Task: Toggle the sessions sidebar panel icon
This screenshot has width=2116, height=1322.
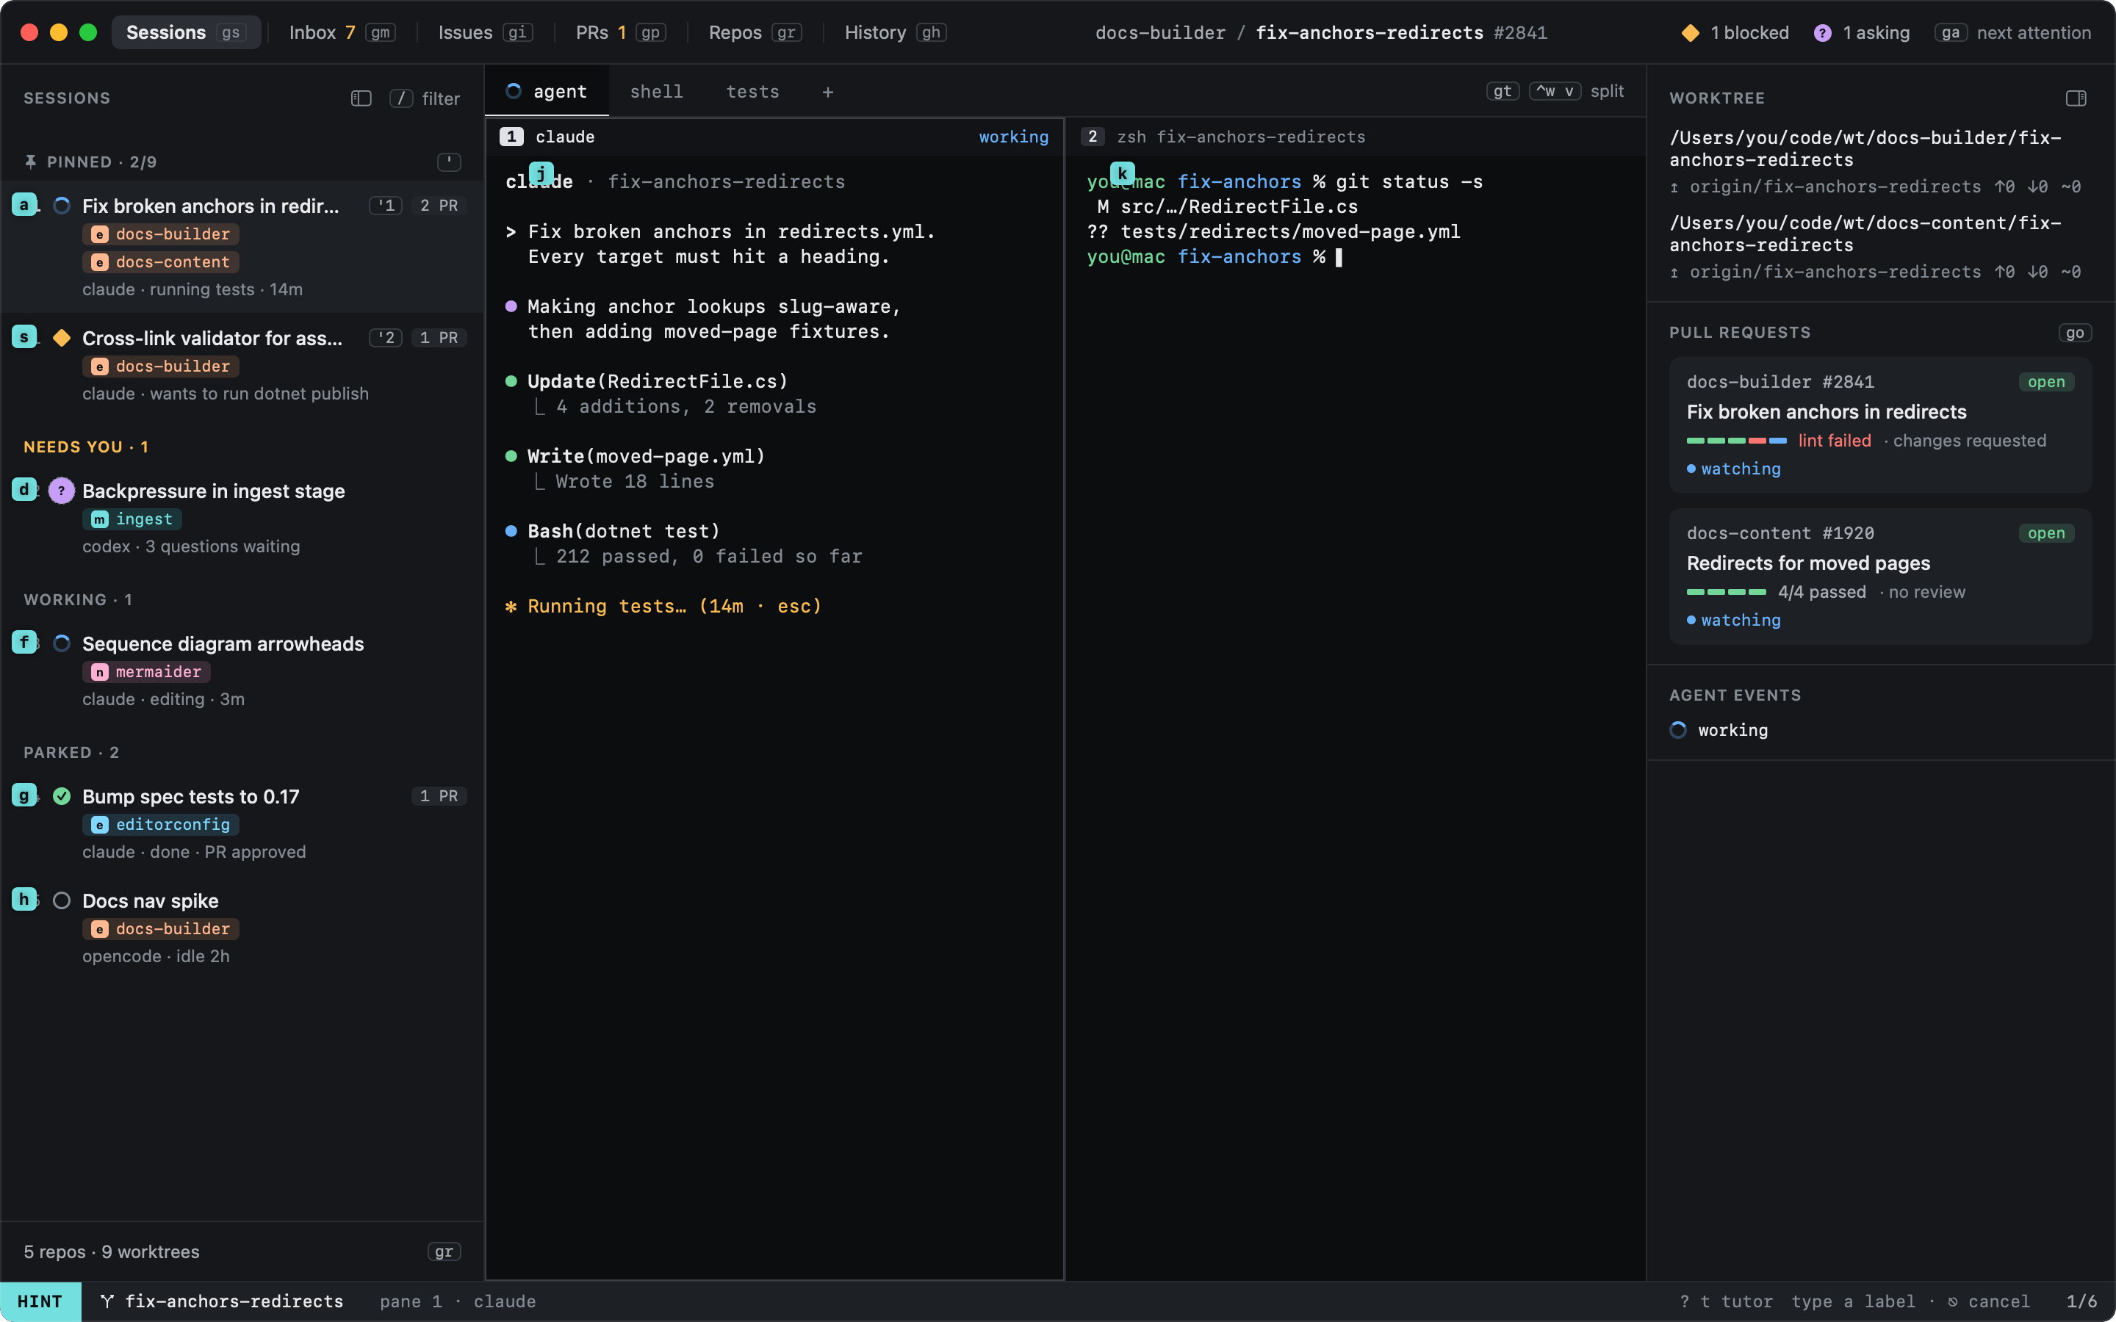Action: [x=361, y=99]
